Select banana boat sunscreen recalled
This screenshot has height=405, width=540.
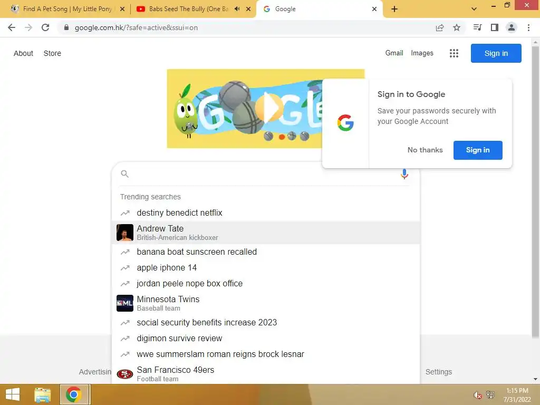266,252
